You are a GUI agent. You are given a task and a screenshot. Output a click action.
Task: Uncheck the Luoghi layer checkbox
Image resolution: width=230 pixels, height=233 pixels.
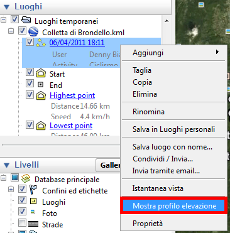click(x=22, y=200)
